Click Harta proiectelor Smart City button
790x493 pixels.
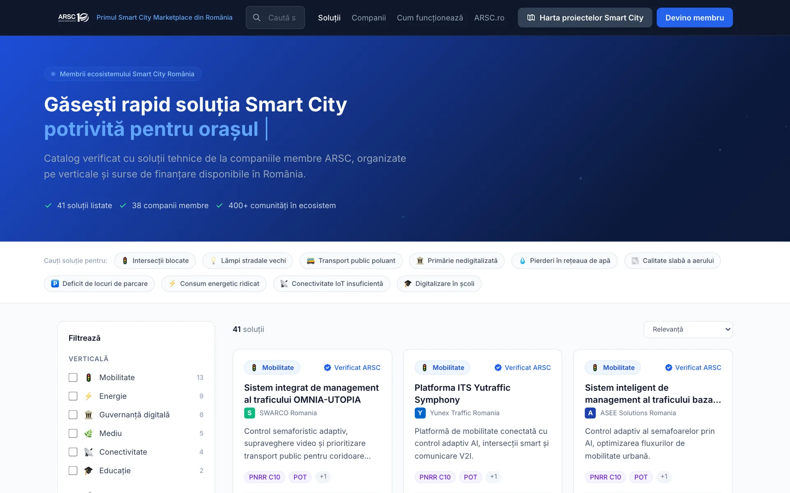tap(585, 18)
